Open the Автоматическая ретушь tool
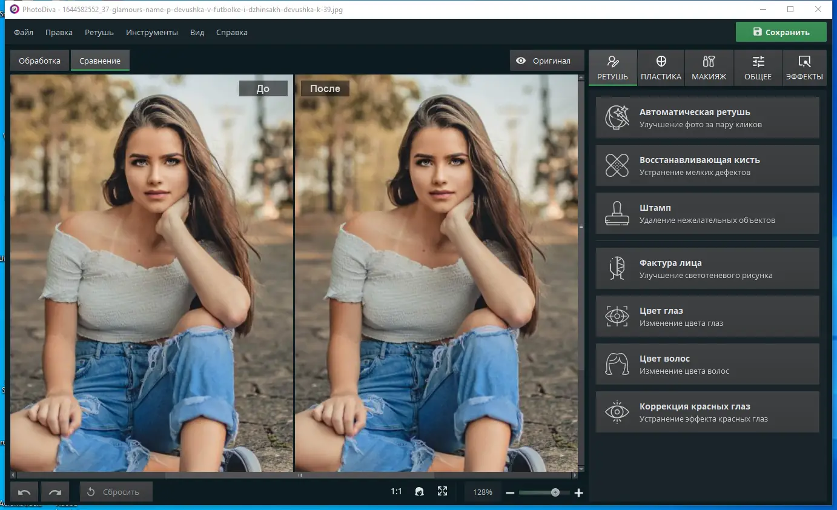The image size is (837, 510). (x=707, y=118)
